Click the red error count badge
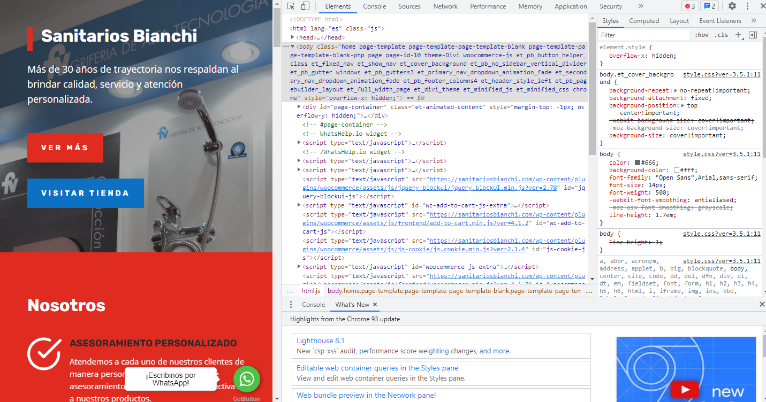The image size is (766, 402). pyautogui.click(x=689, y=6)
